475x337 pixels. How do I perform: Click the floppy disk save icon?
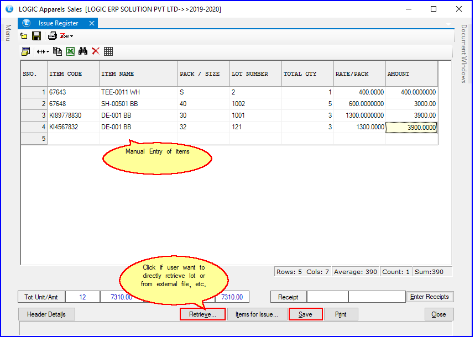tap(36, 36)
